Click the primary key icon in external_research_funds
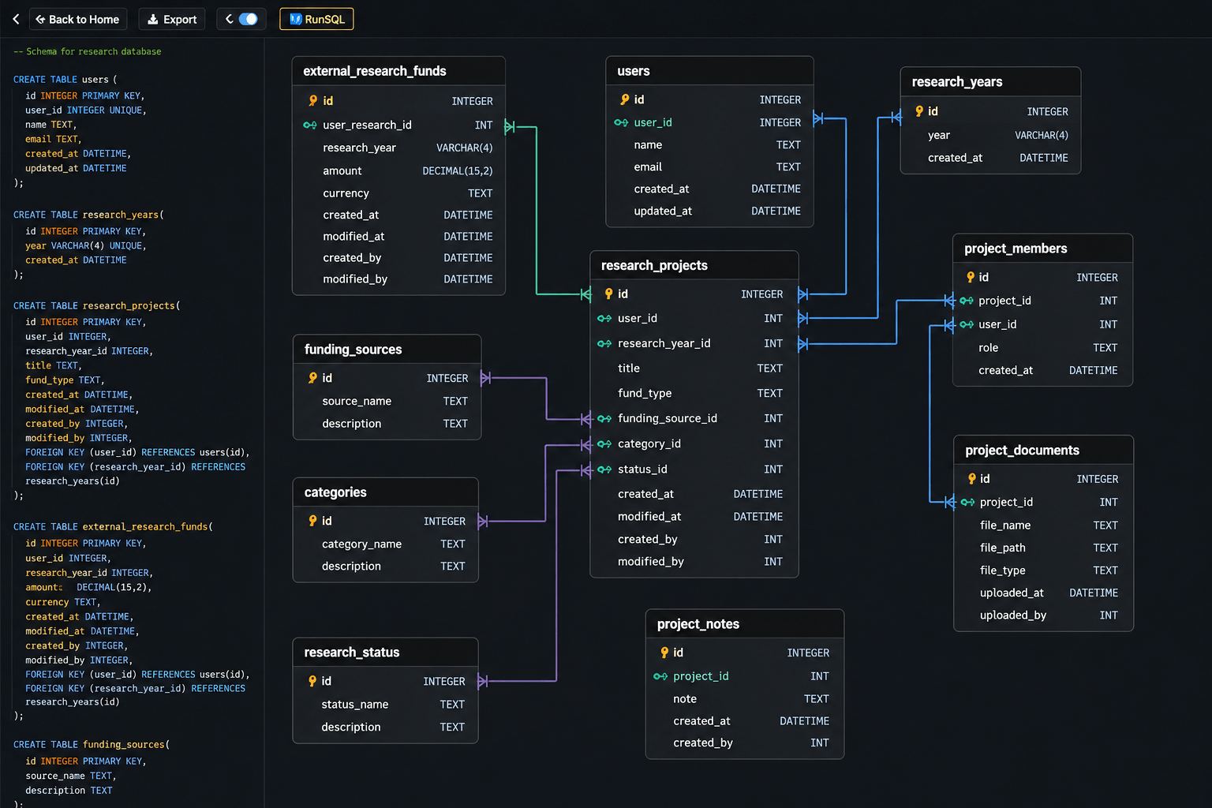1212x808 pixels. click(313, 101)
